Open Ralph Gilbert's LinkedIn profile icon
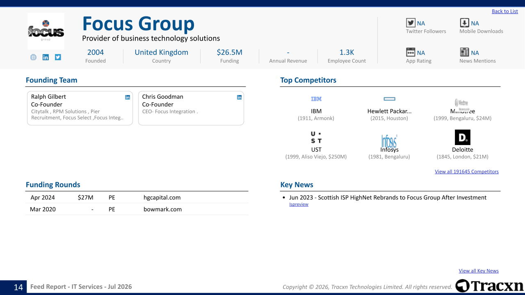Viewport: 525px width, 295px height. 128,97
